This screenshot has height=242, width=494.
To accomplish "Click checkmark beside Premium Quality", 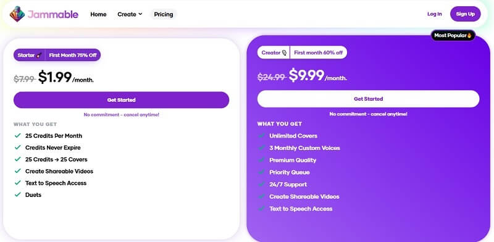I will pyautogui.click(x=261, y=160).
